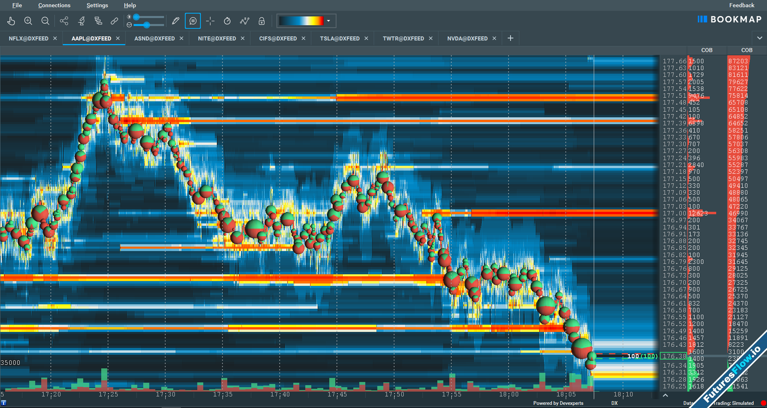This screenshot has width=767, height=408.
Task: Toggle the padlock lock icon
Action: (262, 21)
